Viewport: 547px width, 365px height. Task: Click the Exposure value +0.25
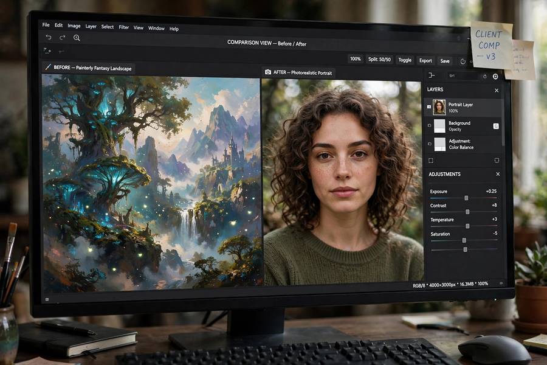point(491,191)
